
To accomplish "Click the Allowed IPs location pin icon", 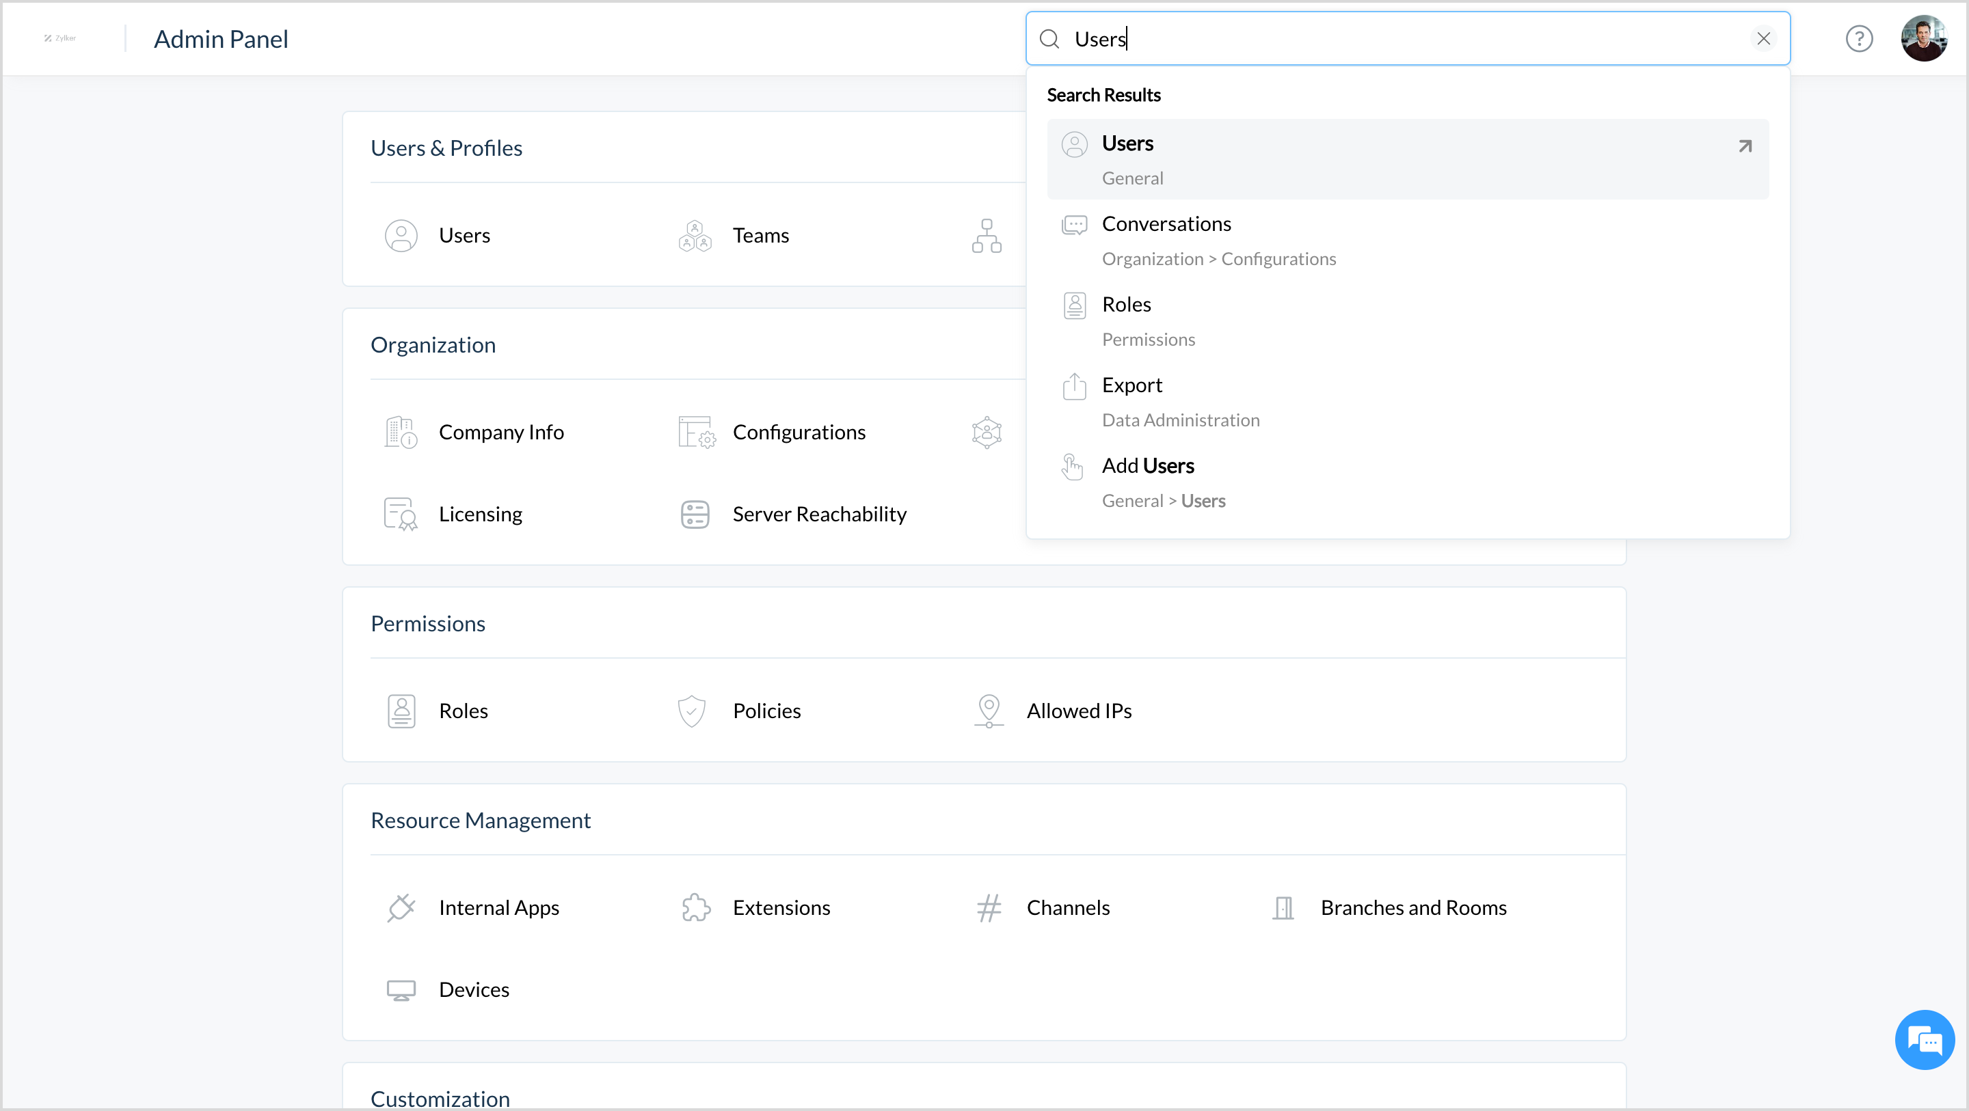I will (x=989, y=711).
